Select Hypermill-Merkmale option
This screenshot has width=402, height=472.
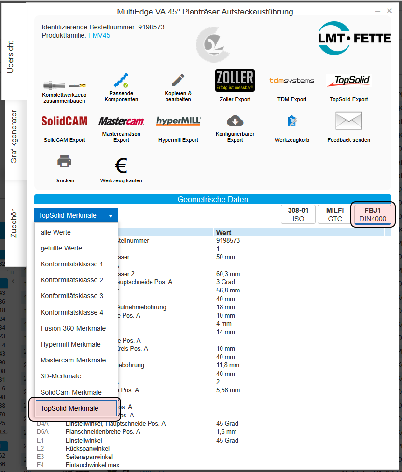pyautogui.click(x=76, y=344)
